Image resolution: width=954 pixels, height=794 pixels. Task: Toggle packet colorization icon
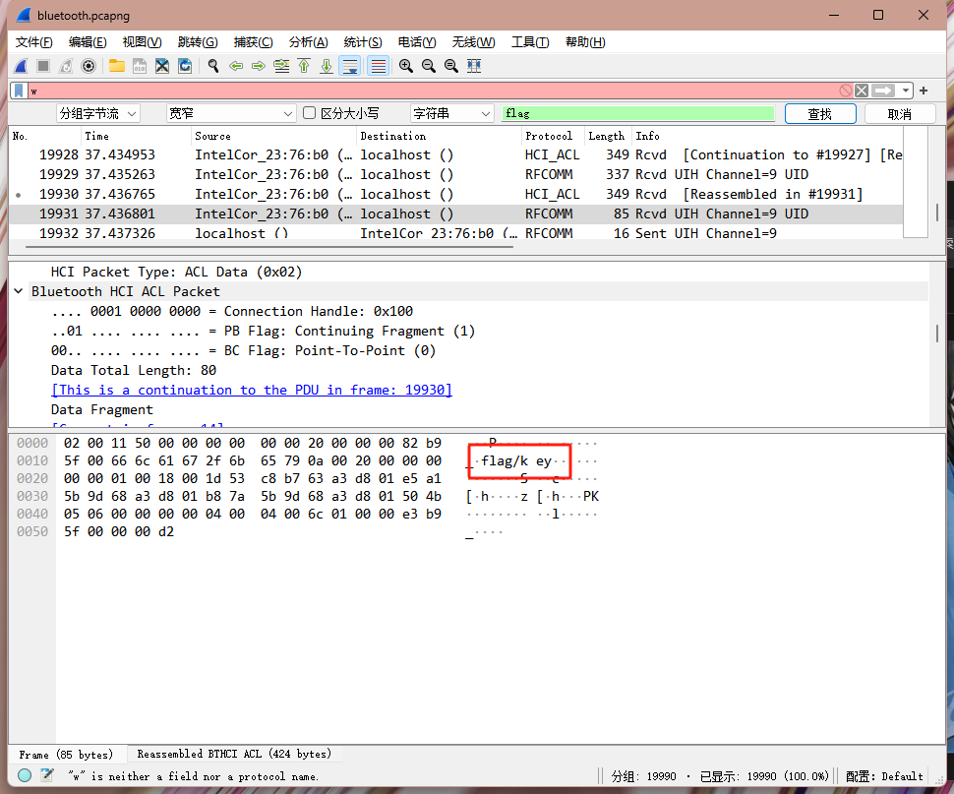pyautogui.click(x=378, y=66)
